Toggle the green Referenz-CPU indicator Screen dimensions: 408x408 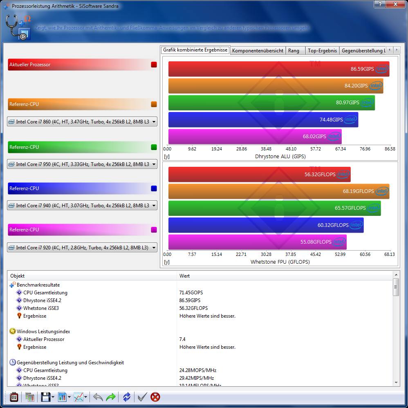click(x=154, y=147)
